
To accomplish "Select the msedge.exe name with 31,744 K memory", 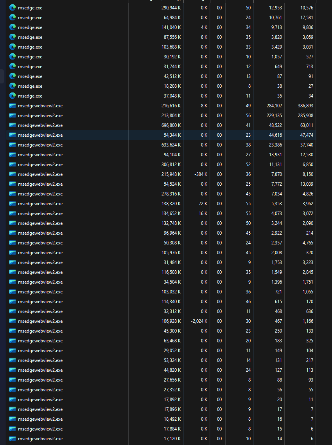I will [30, 67].
